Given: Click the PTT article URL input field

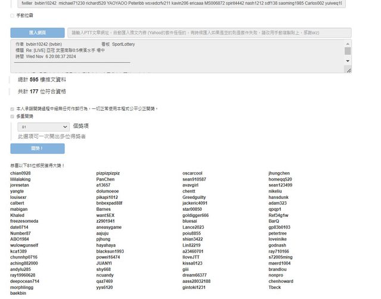Looking at the screenshot, I should click(x=208, y=32).
